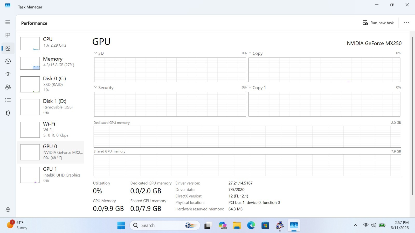
Task: Click the Shared GPU memory graph
Action: (x=247, y=165)
